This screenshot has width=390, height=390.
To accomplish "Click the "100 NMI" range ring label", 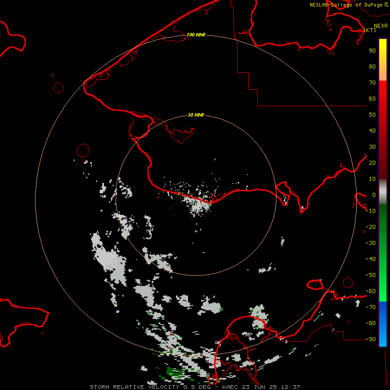I will [x=196, y=35].
